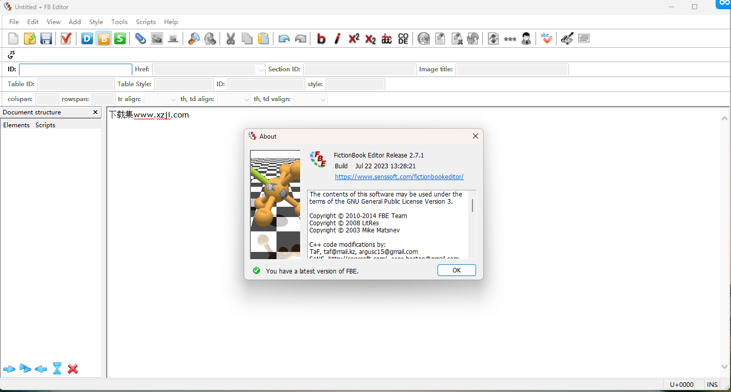The image size is (731, 392).
Task: Expand the Href dropdown
Action: click(x=261, y=70)
